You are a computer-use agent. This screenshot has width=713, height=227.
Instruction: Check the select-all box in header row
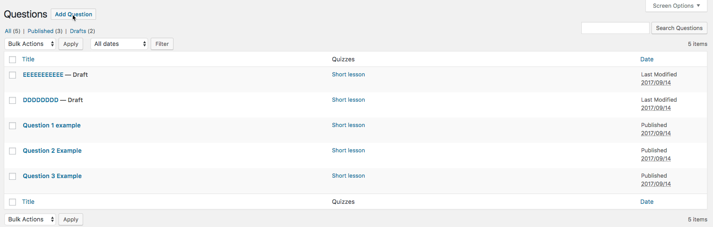[13, 60]
